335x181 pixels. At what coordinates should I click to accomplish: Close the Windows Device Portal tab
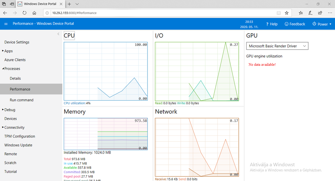pyautogui.click(x=61, y=4)
